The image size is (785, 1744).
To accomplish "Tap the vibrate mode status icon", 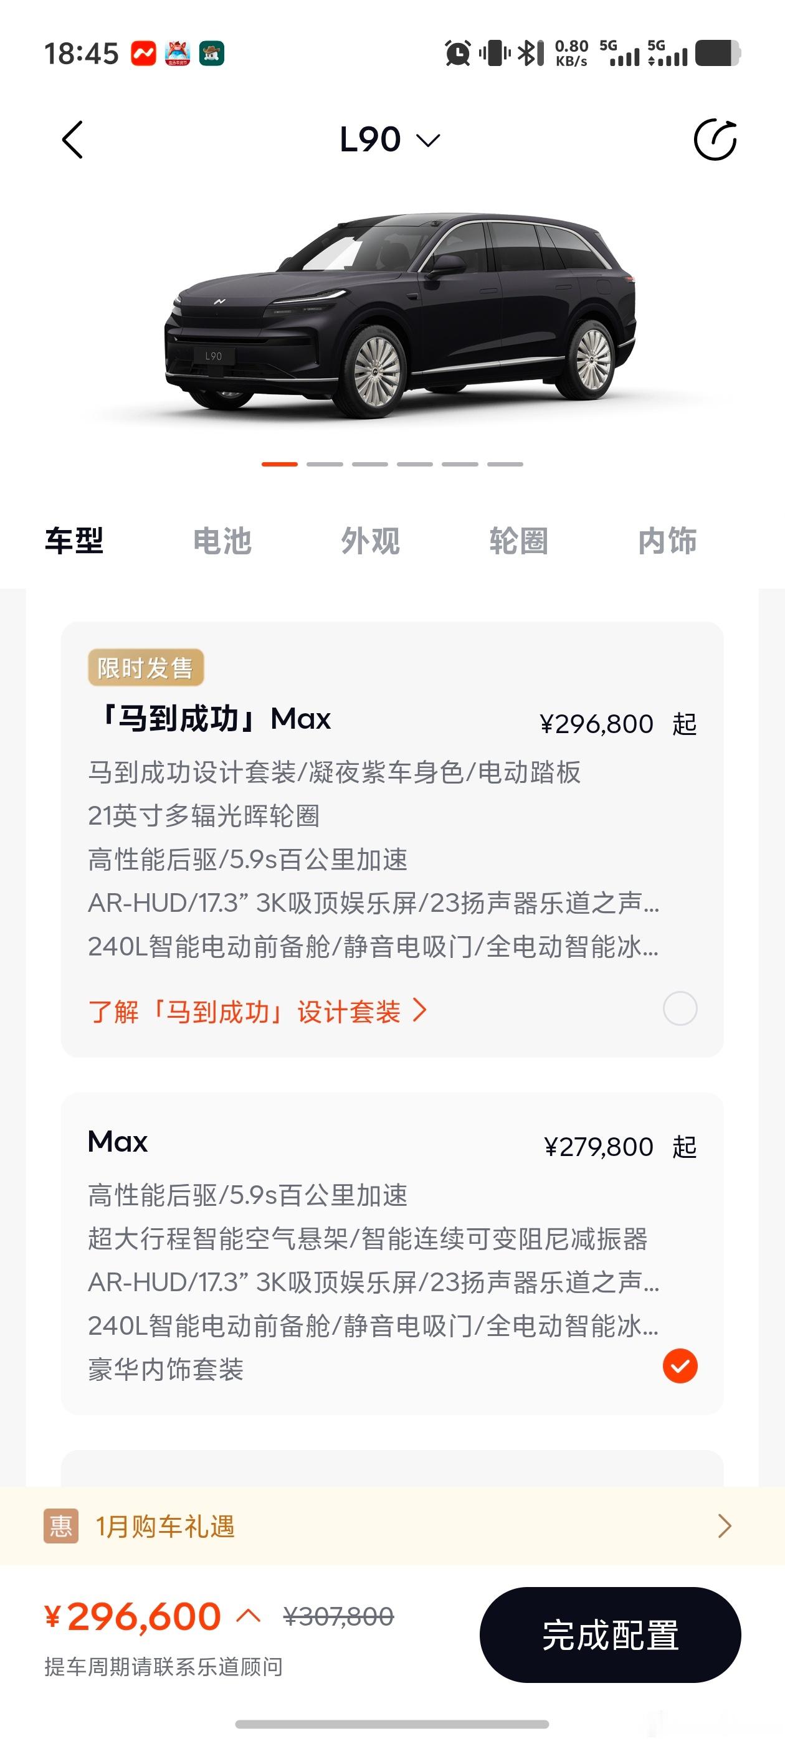I will (495, 53).
